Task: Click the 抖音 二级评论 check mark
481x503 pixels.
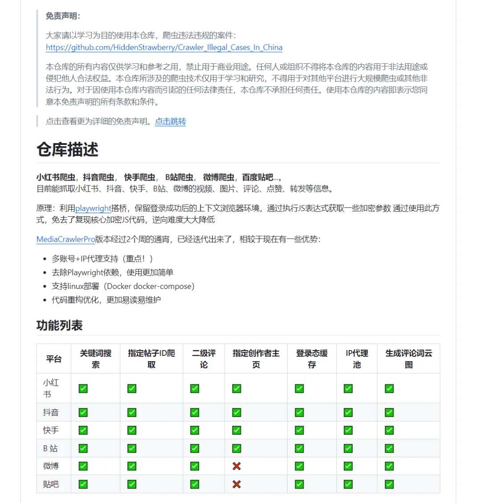Action: tap(195, 412)
